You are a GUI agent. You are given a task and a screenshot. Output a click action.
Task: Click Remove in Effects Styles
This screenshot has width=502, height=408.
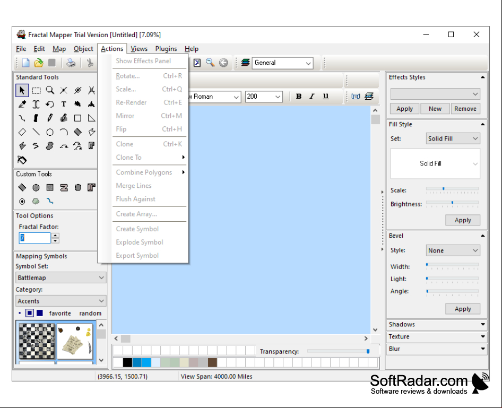click(465, 109)
